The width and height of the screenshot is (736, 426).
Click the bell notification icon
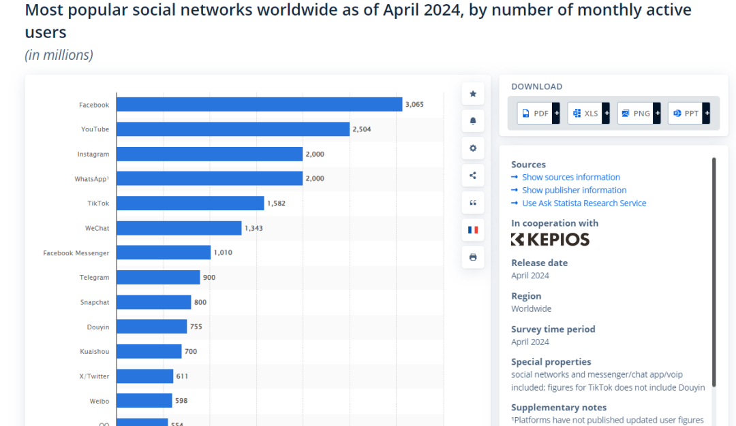click(473, 121)
